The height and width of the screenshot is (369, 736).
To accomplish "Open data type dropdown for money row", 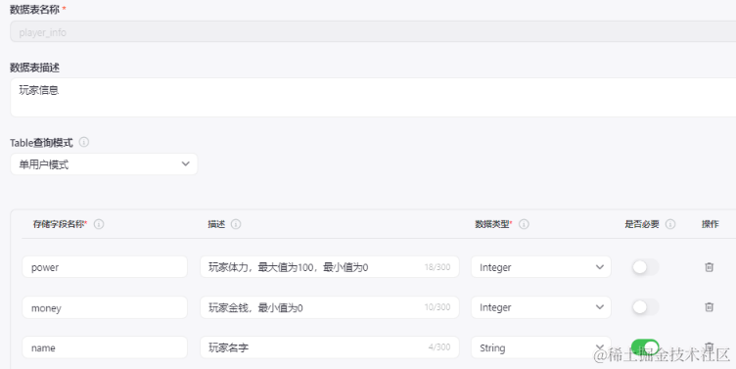I will tap(540, 307).
